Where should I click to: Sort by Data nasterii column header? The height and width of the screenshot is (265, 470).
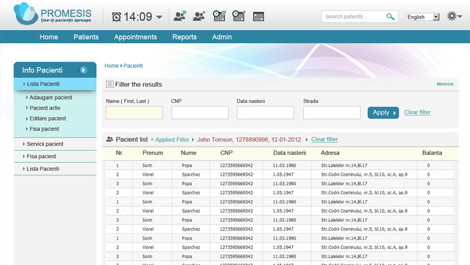point(290,153)
